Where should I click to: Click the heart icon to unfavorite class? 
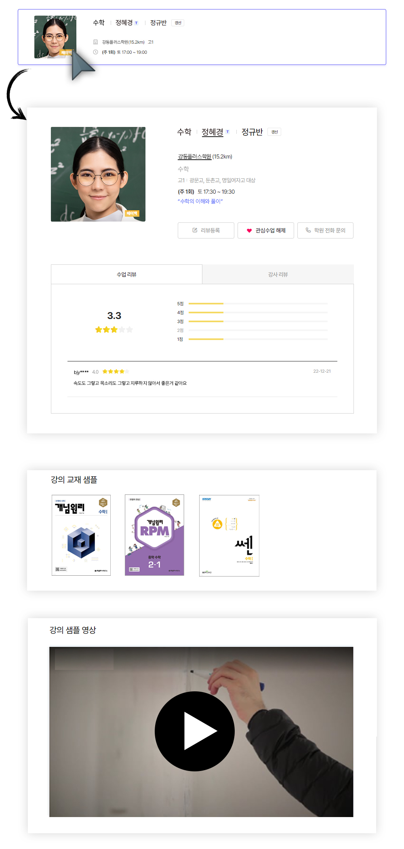[249, 230]
